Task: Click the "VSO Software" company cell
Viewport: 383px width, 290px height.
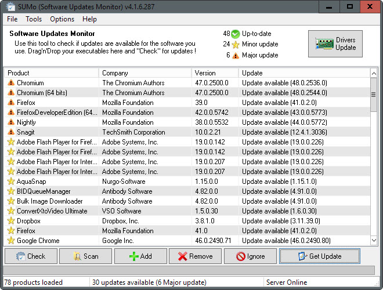Action: pos(122,211)
